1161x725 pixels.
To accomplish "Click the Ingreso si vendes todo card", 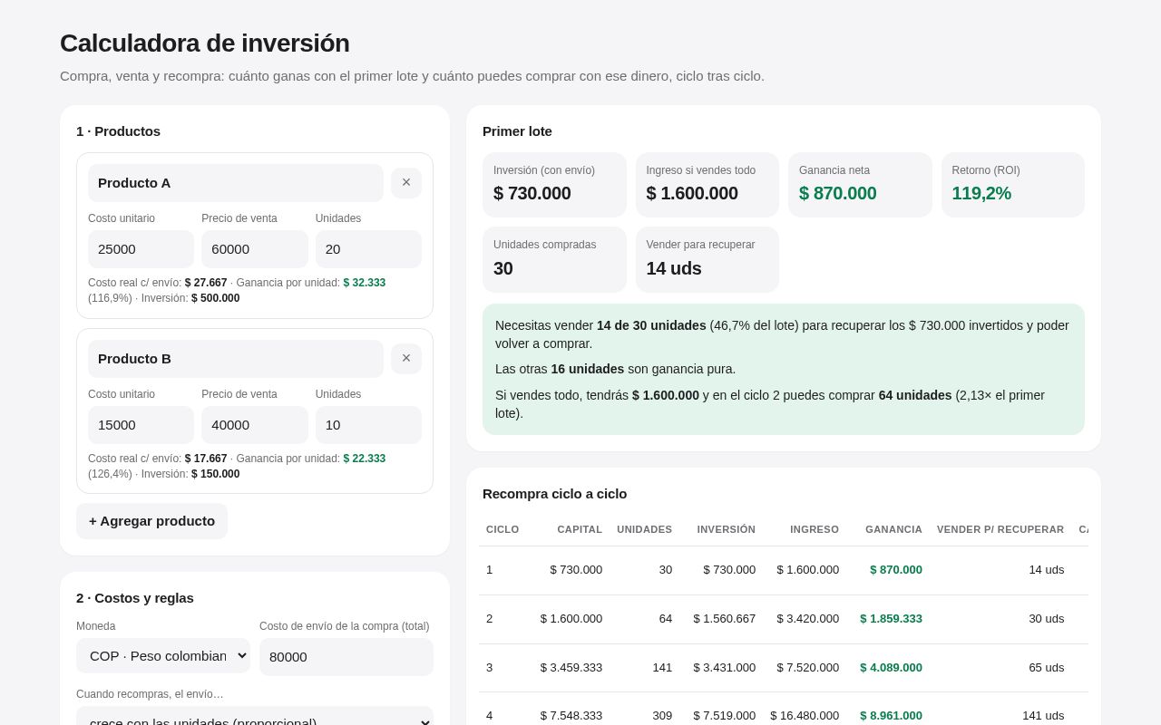I will coord(707,185).
